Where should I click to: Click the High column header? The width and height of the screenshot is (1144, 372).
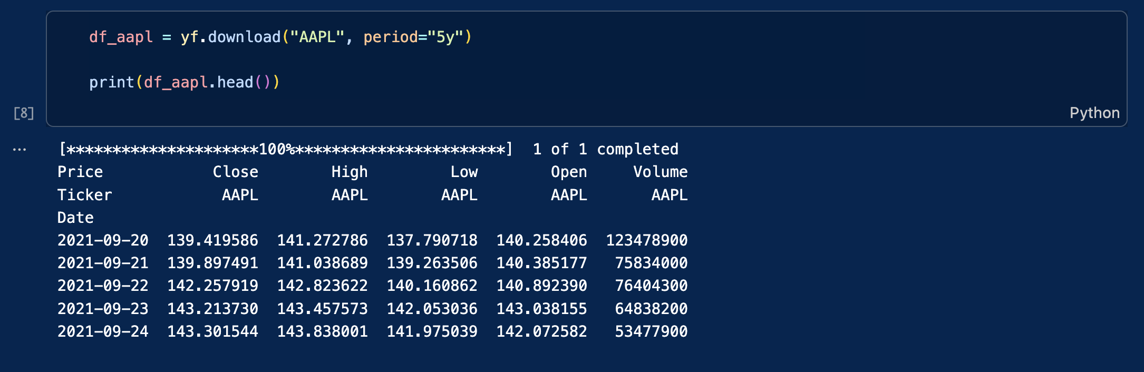click(350, 172)
